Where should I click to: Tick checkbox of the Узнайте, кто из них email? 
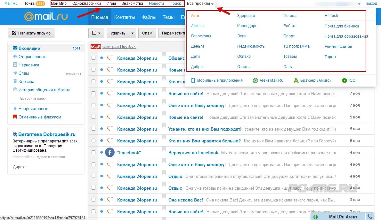(x=93, y=129)
